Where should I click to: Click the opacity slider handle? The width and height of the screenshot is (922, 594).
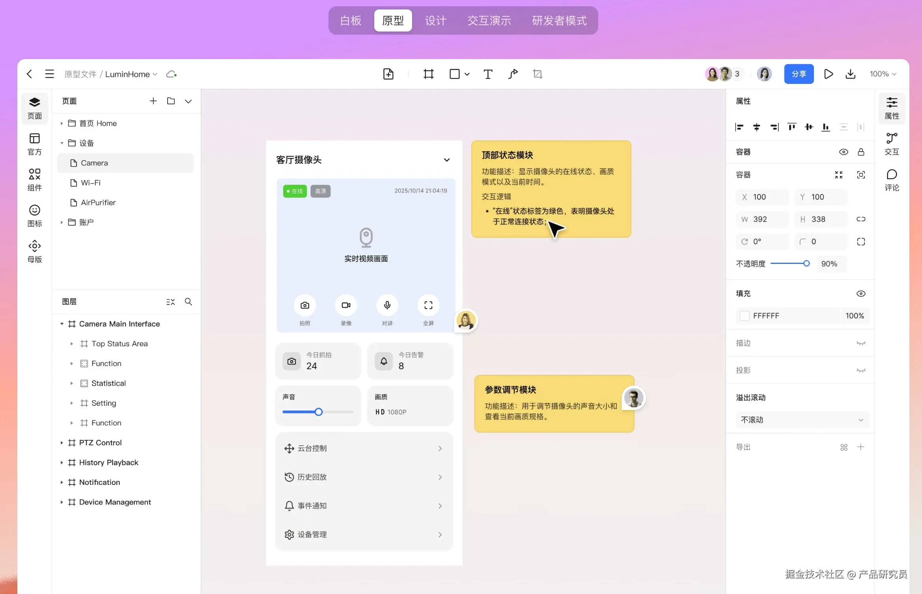coord(806,264)
